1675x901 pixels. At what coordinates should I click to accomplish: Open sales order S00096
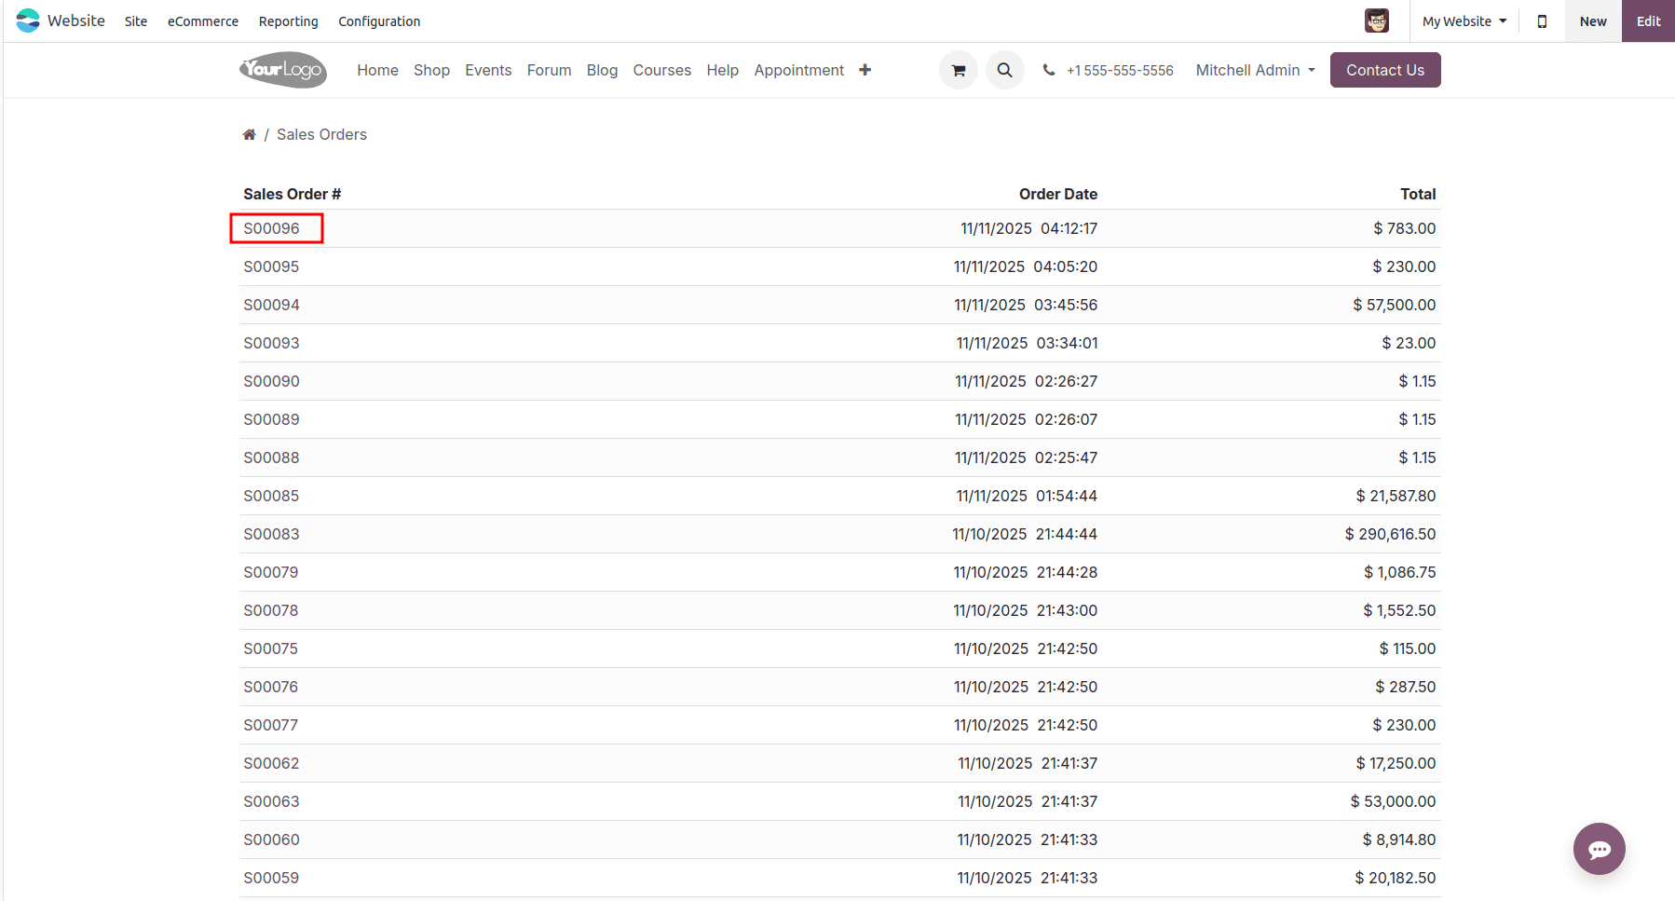coord(271,228)
